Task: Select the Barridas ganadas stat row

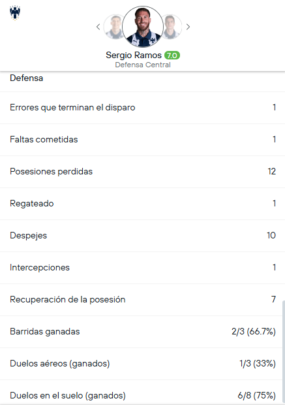Action: [142, 332]
